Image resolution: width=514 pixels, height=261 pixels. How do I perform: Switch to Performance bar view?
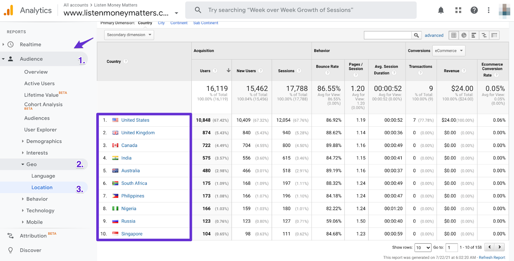coord(474,35)
